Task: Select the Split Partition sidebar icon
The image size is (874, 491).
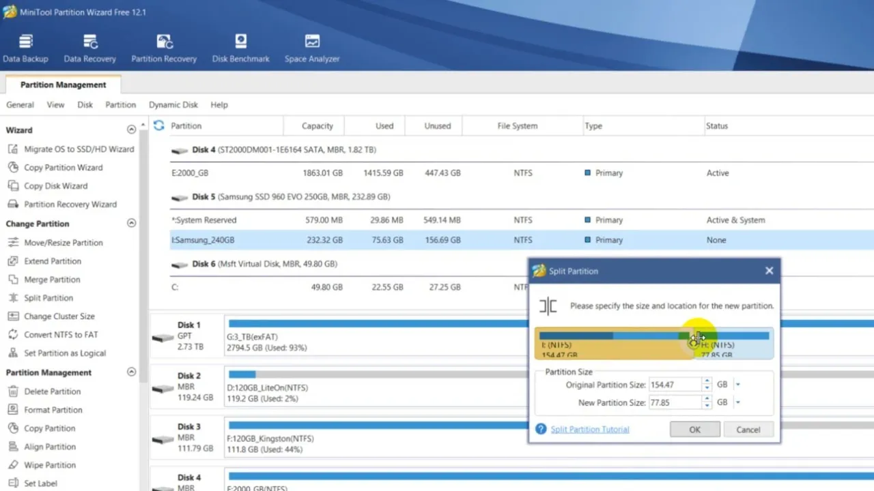Action: click(13, 297)
